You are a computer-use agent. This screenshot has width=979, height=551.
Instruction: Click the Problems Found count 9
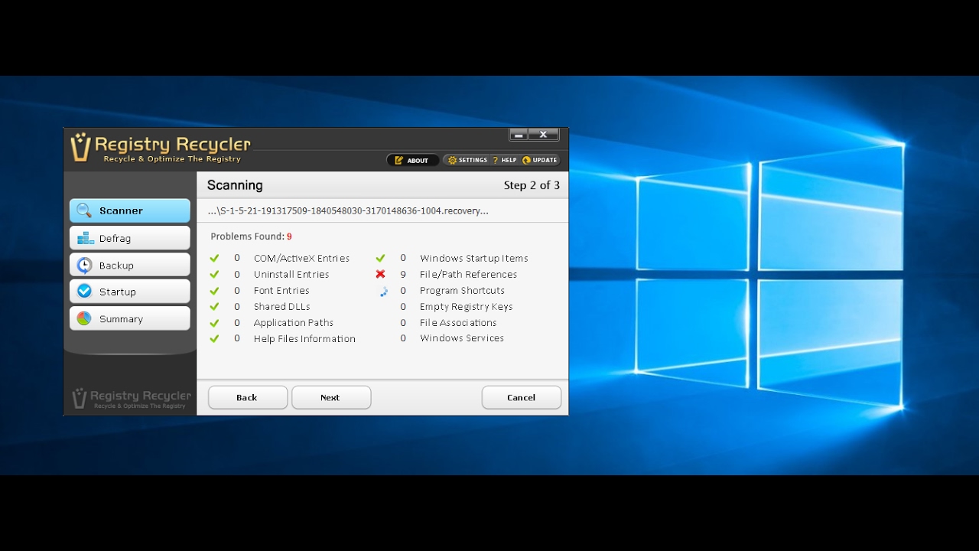289,237
